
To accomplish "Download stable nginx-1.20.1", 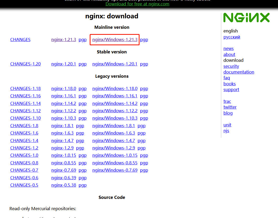I will tap(63, 64).
